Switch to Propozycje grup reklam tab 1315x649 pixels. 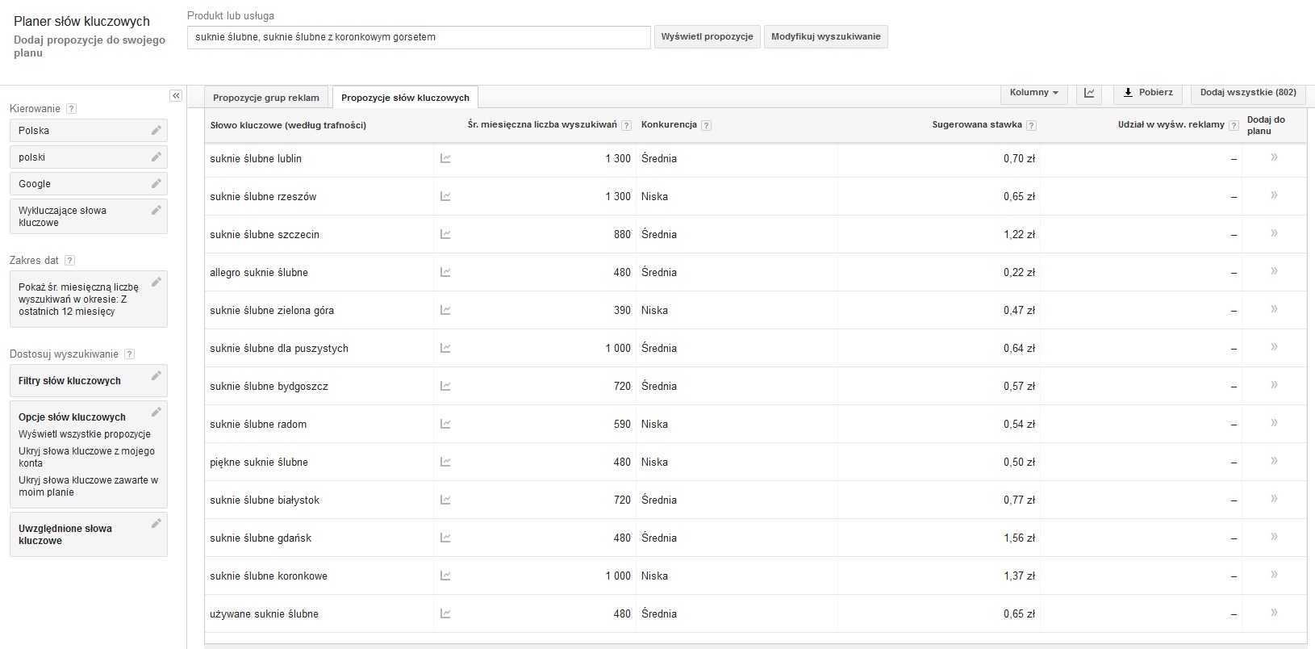tap(266, 98)
